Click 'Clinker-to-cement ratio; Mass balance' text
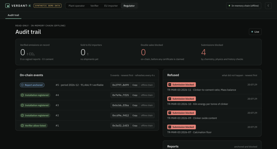The image size is (277, 149). pos(214,90)
